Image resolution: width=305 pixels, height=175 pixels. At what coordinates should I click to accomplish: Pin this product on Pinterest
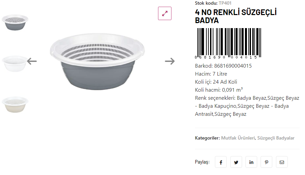point(266,162)
